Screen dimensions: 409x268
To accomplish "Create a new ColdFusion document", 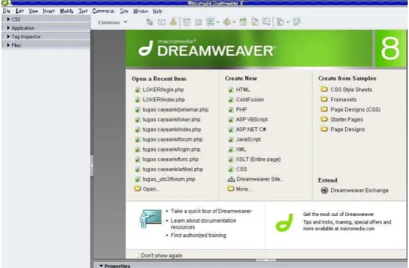I will 250,99.
